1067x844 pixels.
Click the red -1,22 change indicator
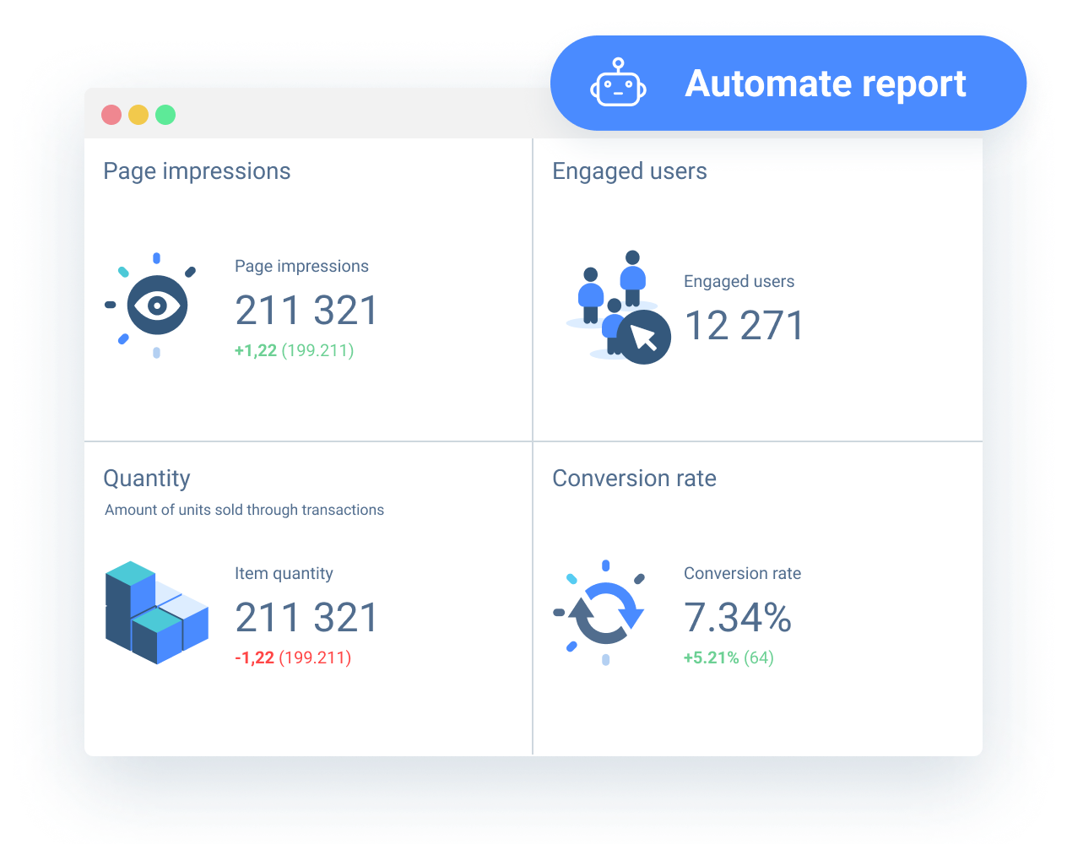[x=256, y=657]
